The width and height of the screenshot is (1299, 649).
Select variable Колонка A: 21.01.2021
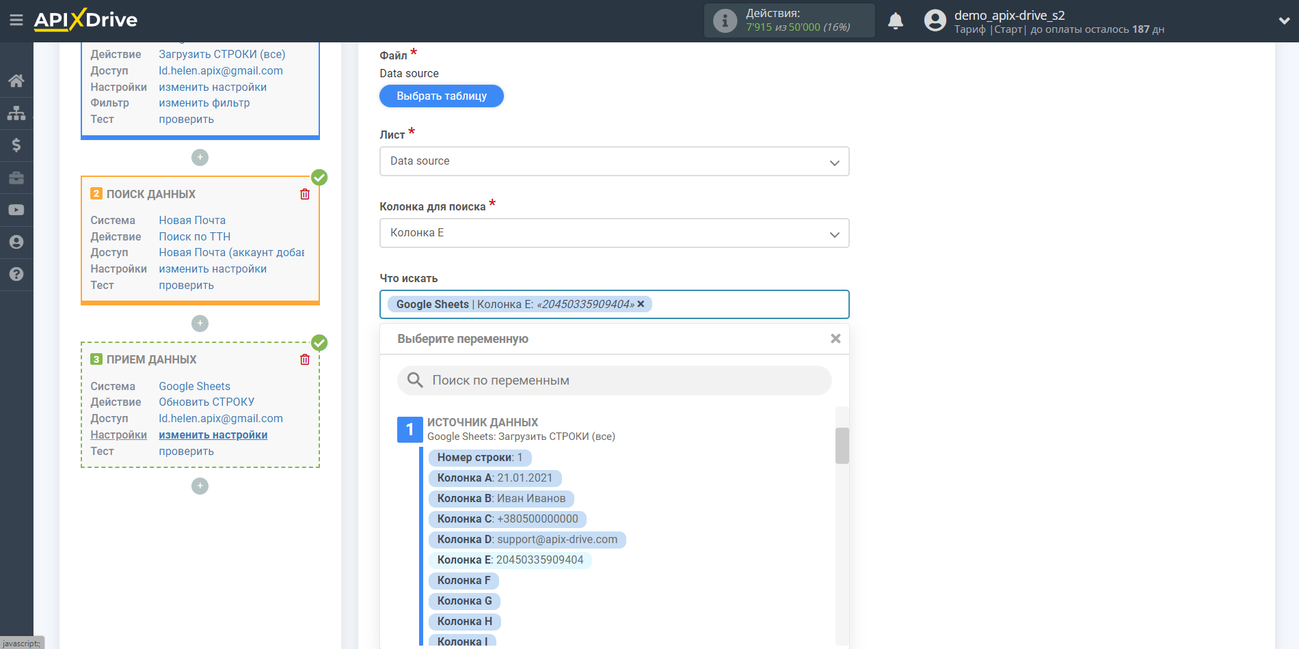(495, 478)
